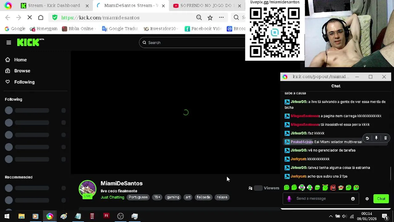The image size is (394, 222).
Task: Open chat settings gear
Action: [367, 199]
